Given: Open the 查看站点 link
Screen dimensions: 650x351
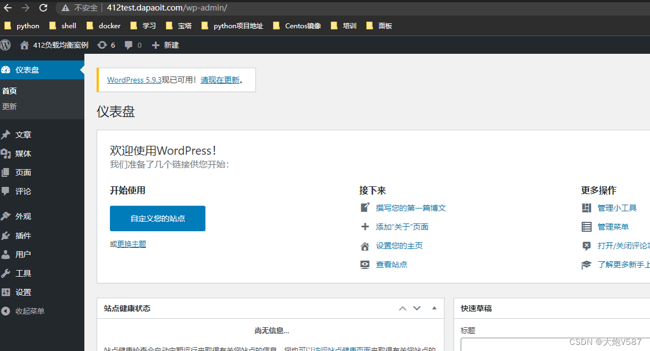Looking at the screenshot, I should [391, 264].
